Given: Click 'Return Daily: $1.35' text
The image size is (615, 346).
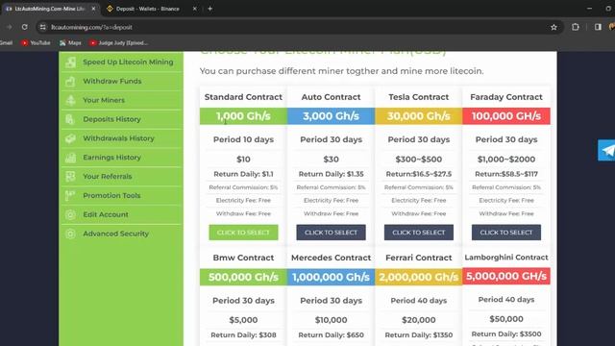Looking at the screenshot, I should coord(331,174).
